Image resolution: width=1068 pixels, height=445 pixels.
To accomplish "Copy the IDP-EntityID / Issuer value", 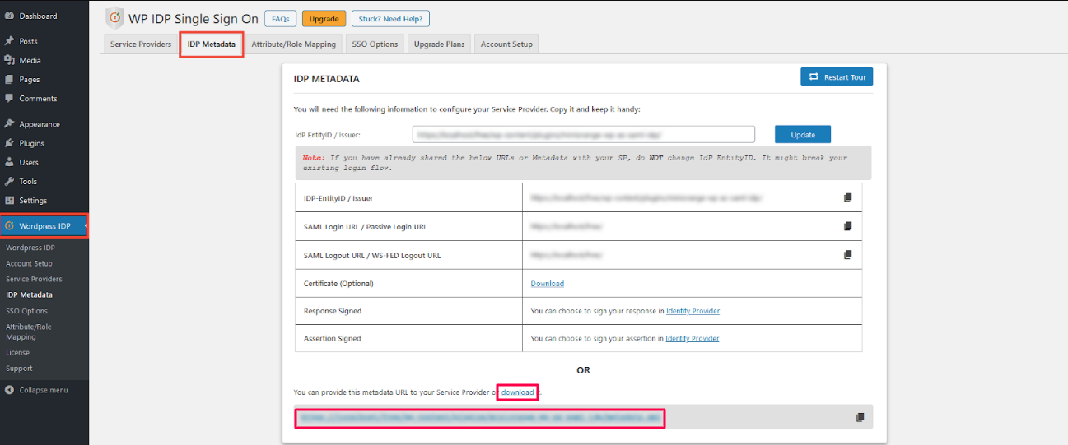I will click(x=847, y=197).
